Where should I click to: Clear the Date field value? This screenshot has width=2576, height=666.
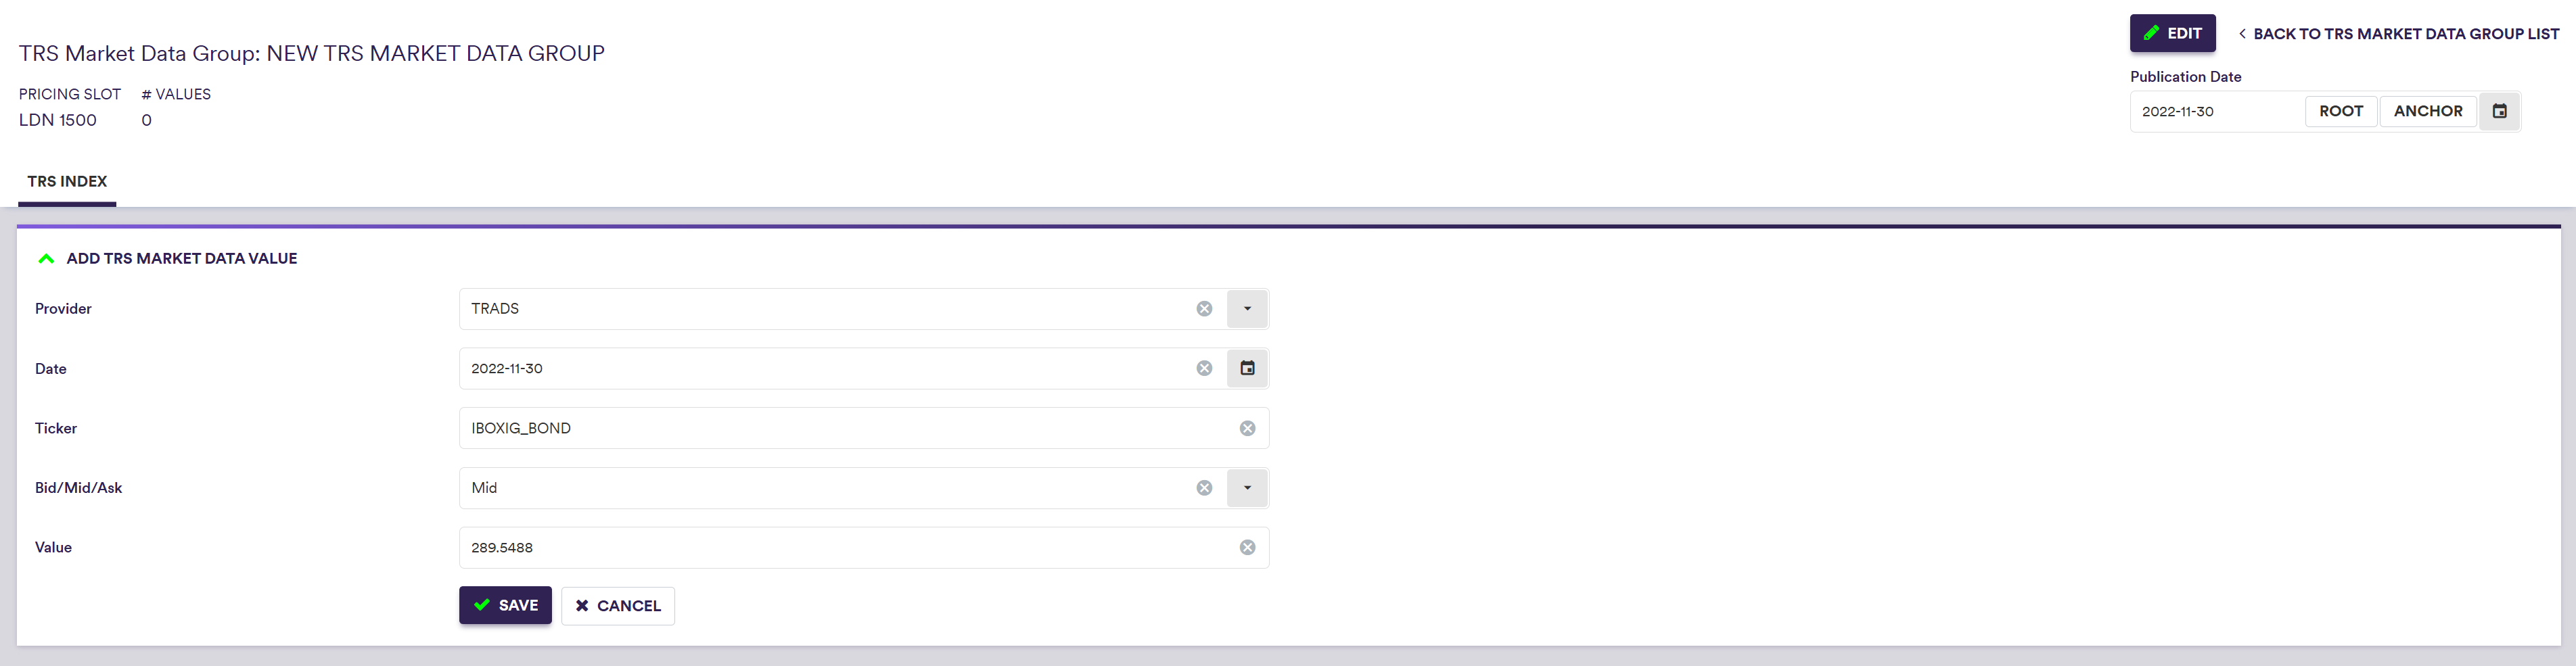[1204, 369]
